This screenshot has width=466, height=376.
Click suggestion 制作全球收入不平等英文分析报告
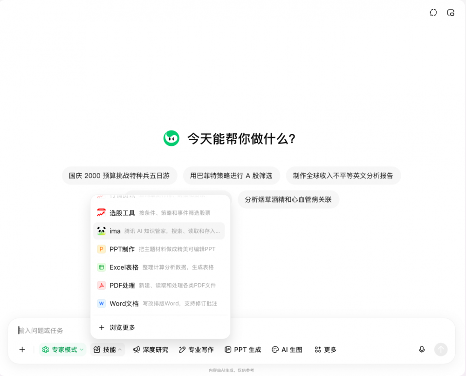click(x=343, y=176)
